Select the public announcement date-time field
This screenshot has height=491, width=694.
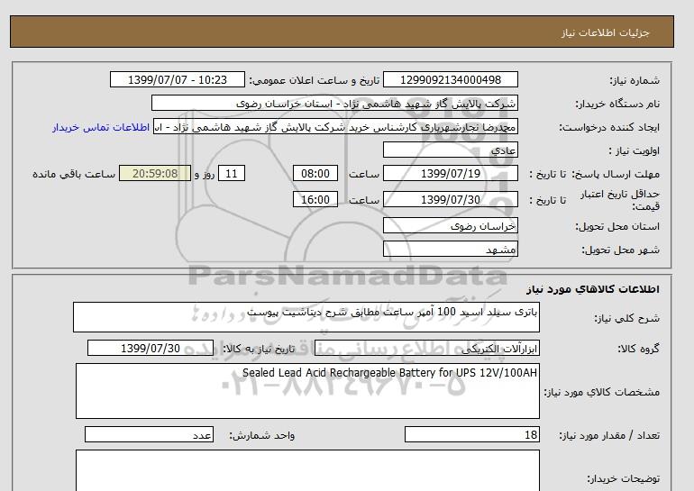click(x=177, y=80)
